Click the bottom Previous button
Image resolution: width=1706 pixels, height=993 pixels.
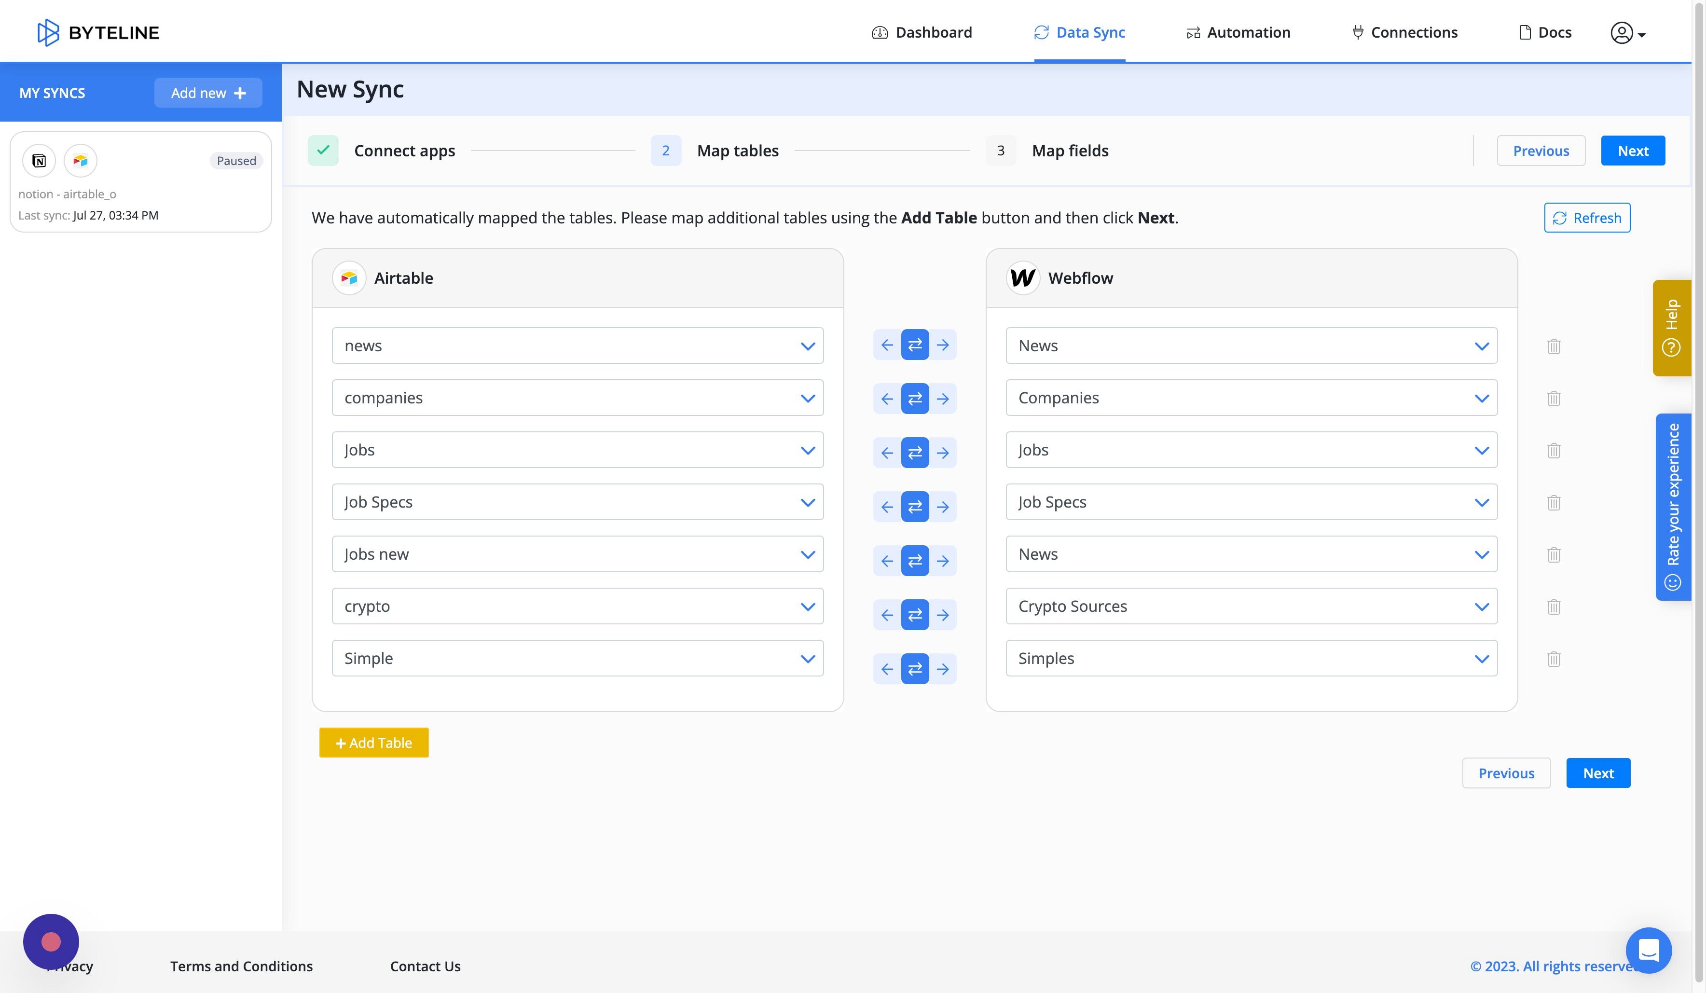1506,773
